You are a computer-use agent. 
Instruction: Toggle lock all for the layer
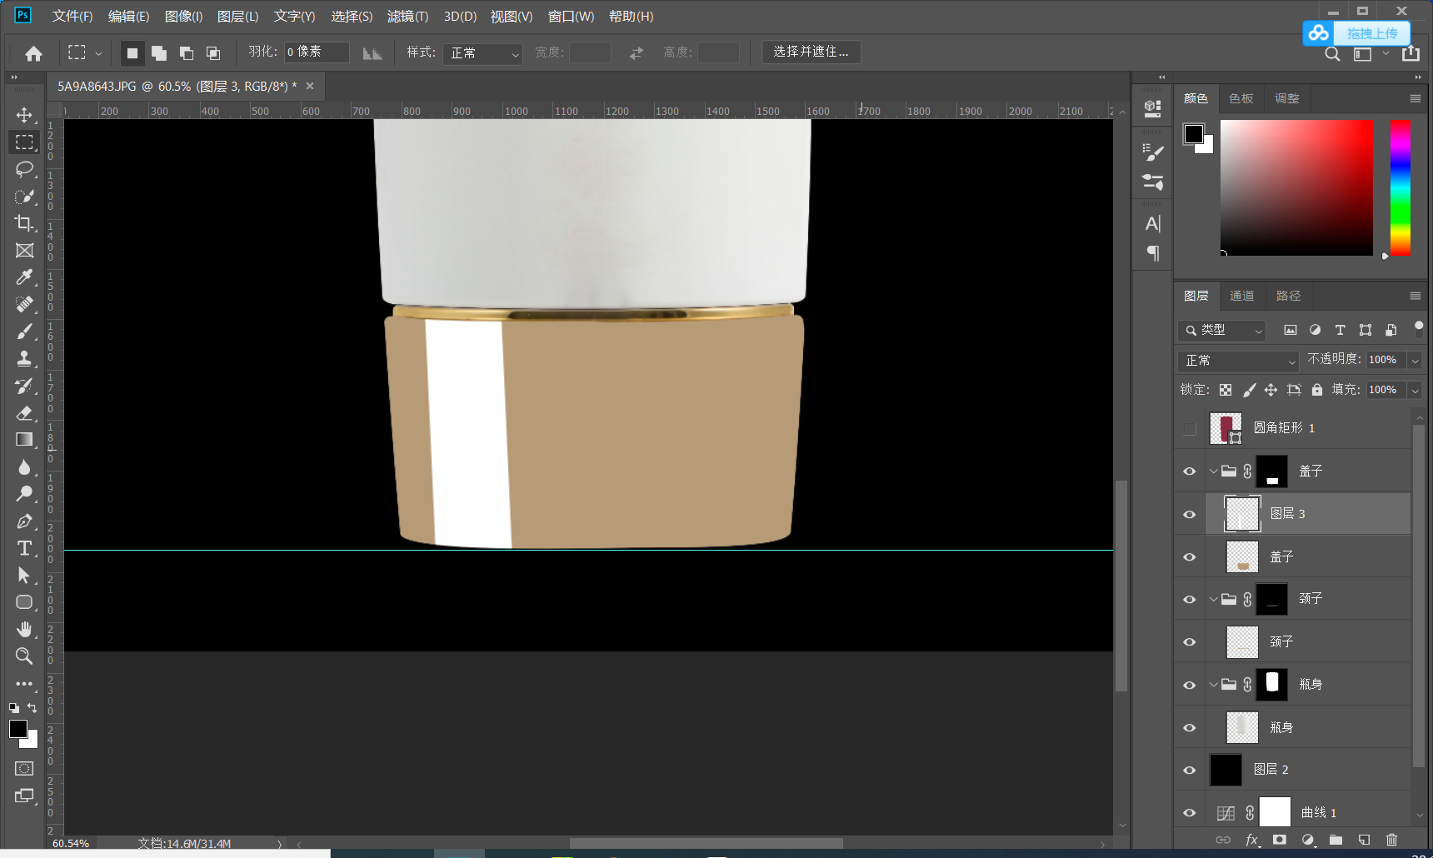[x=1317, y=390]
